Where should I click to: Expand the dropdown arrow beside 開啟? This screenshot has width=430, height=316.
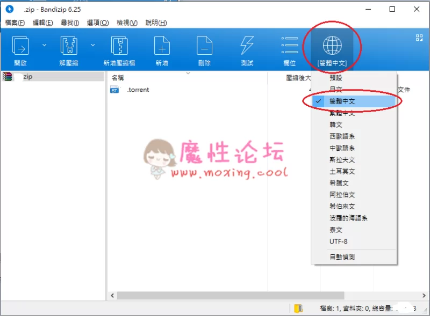[x=44, y=45]
